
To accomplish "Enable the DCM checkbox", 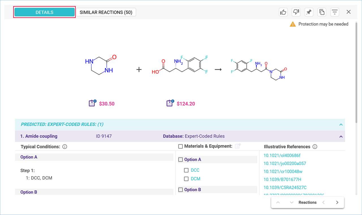I will point(186,179).
